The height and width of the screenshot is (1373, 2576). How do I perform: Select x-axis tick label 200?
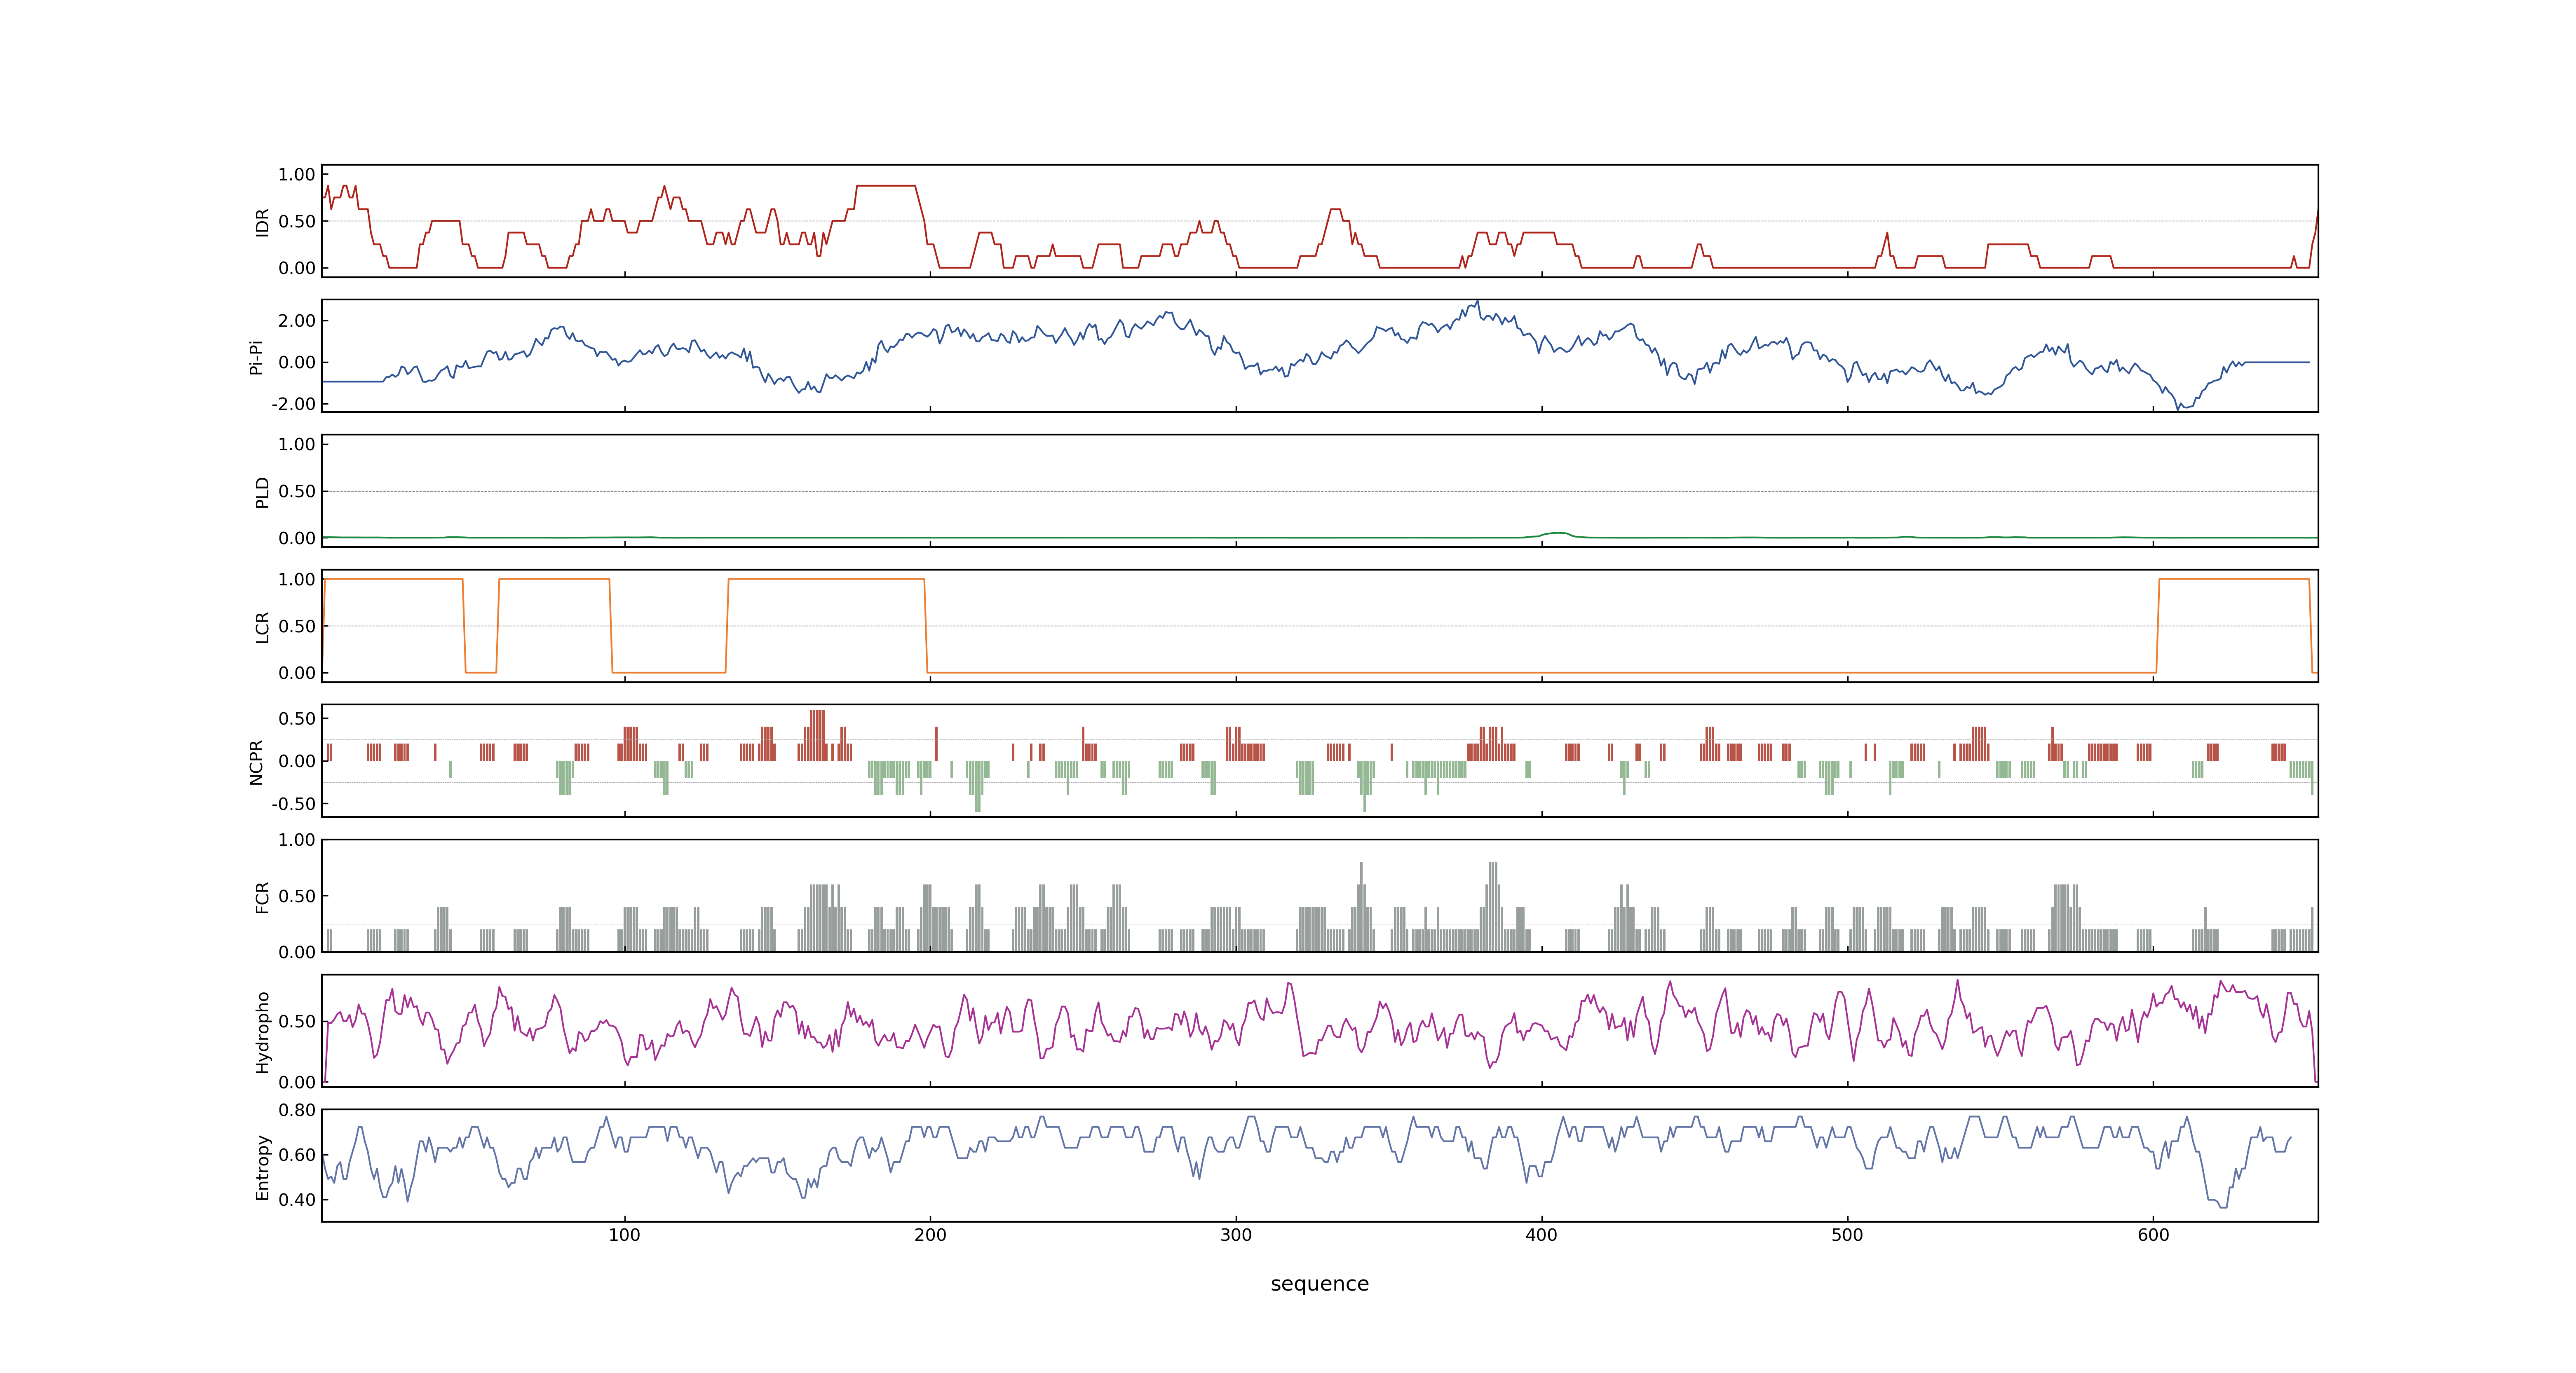click(930, 1235)
